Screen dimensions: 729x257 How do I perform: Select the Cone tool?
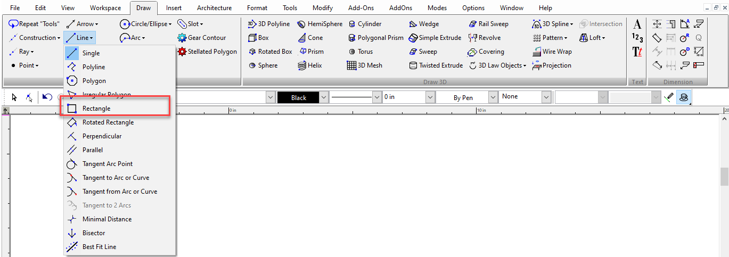pyautogui.click(x=310, y=38)
